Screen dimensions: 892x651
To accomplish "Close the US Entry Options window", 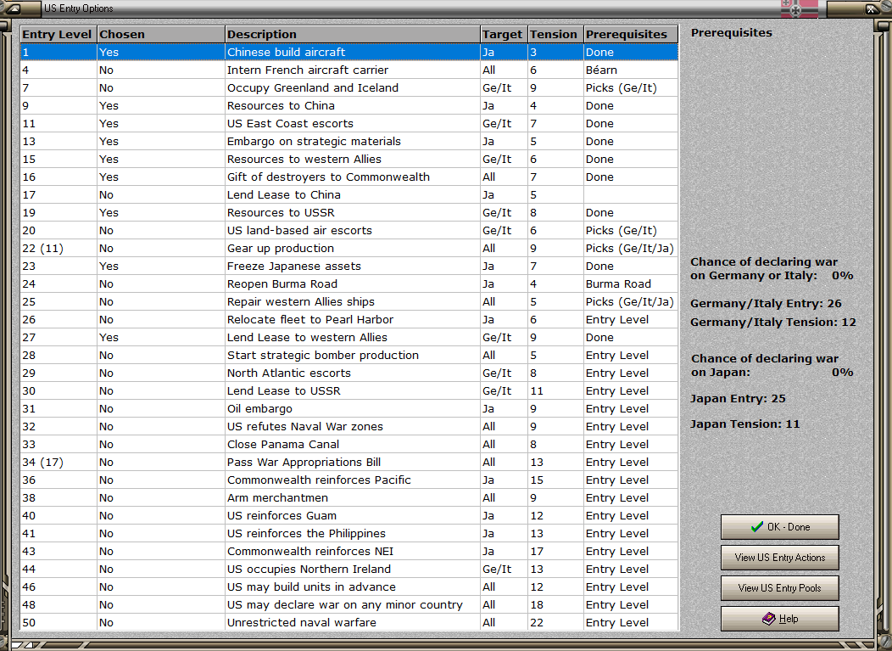I will [871, 8].
